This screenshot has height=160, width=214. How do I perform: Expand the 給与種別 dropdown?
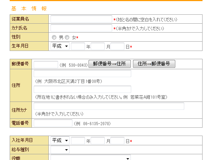(x=60, y=150)
